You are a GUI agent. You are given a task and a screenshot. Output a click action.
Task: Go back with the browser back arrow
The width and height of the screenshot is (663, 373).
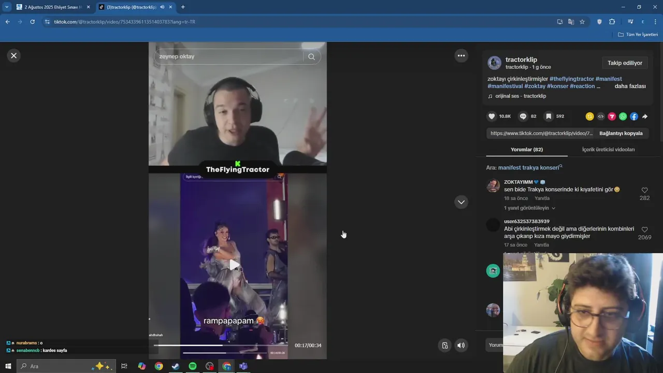pos(7,22)
